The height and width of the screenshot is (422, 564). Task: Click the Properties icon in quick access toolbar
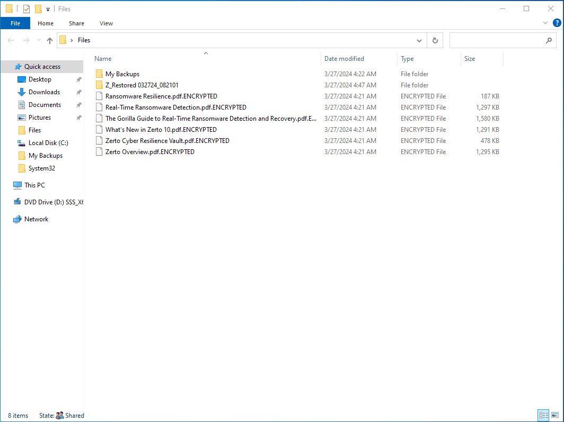click(26, 8)
